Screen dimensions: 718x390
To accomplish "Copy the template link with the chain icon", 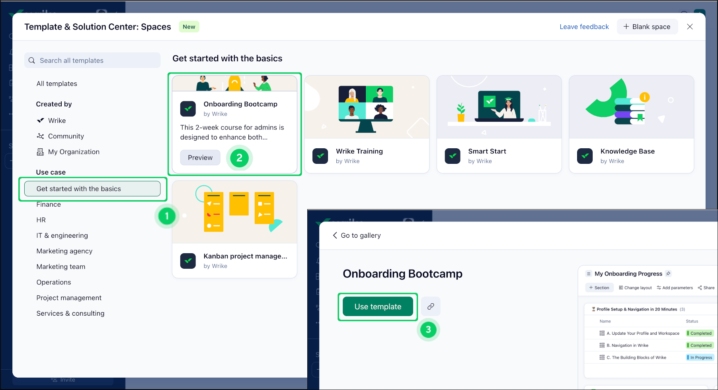I will pyautogui.click(x=431, y=307).
